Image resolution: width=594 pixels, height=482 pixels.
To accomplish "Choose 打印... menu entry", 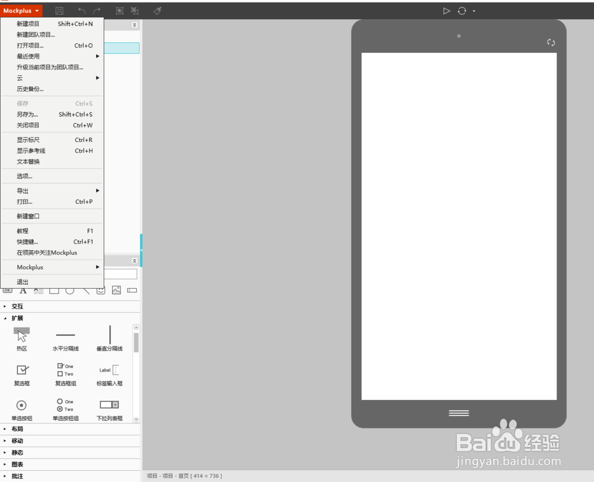I will point(52,201).
